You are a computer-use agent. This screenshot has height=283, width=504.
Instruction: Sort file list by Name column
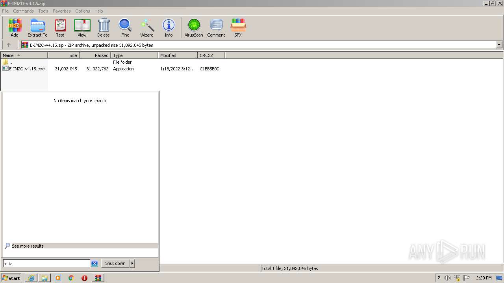pyautogui.click(x=24, y=55)
